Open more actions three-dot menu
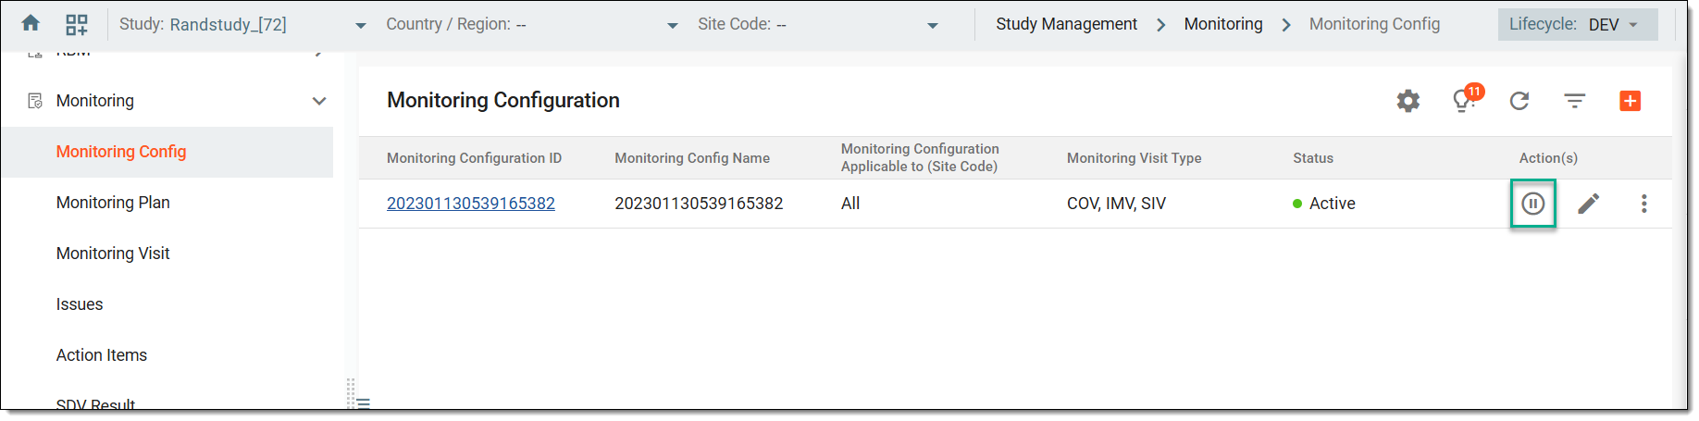 click(1643, 204)
